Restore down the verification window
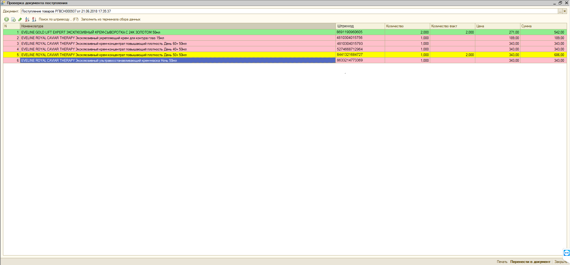 560,3
